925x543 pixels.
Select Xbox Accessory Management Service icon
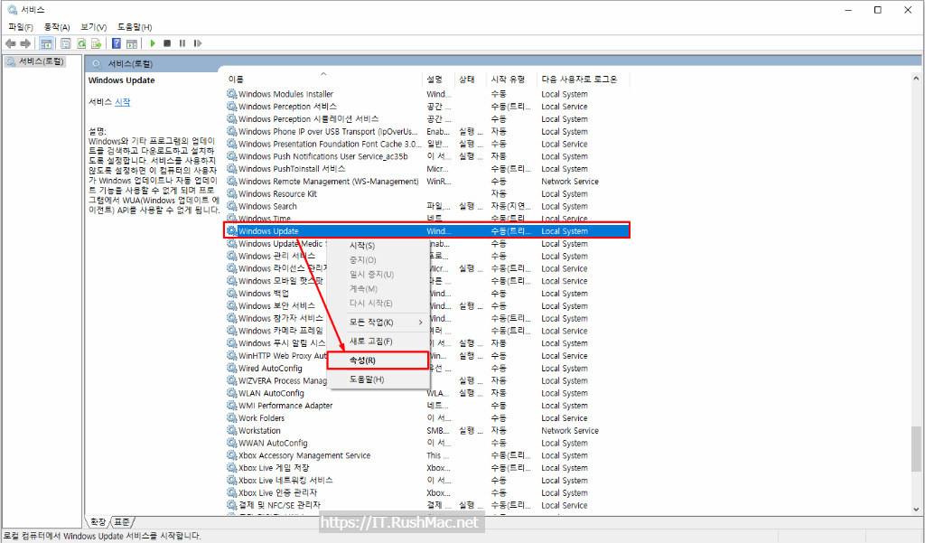pyautogui.click(x=232, y=455)
